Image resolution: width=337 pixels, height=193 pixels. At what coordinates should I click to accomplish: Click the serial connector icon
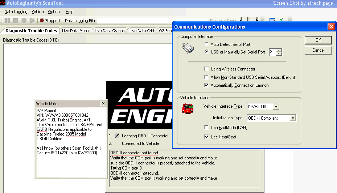pos(188,48)
